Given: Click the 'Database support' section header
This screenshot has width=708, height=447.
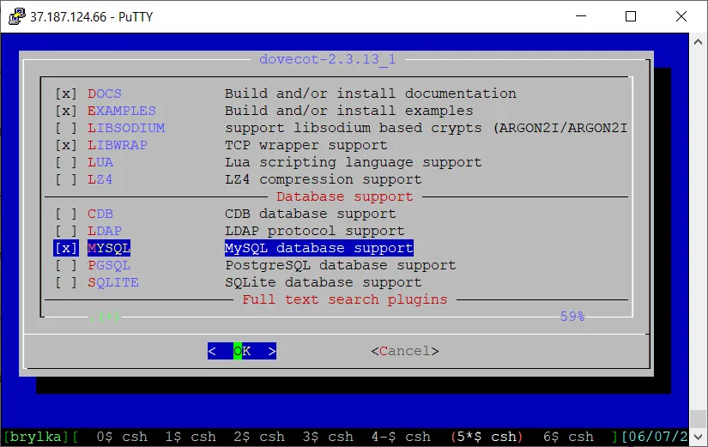Looking at the screenshot, I should (x=345, y=196).
